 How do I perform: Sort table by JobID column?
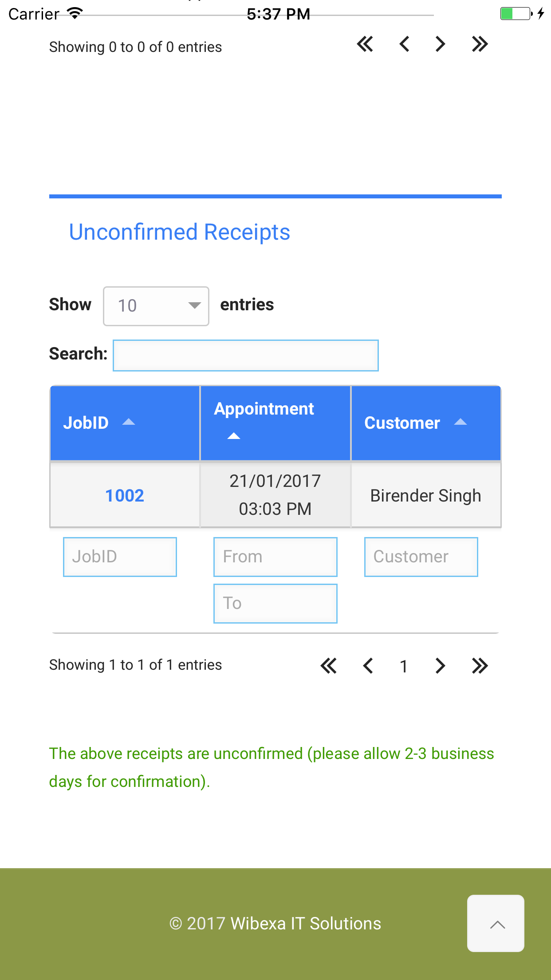click(125, 423)
